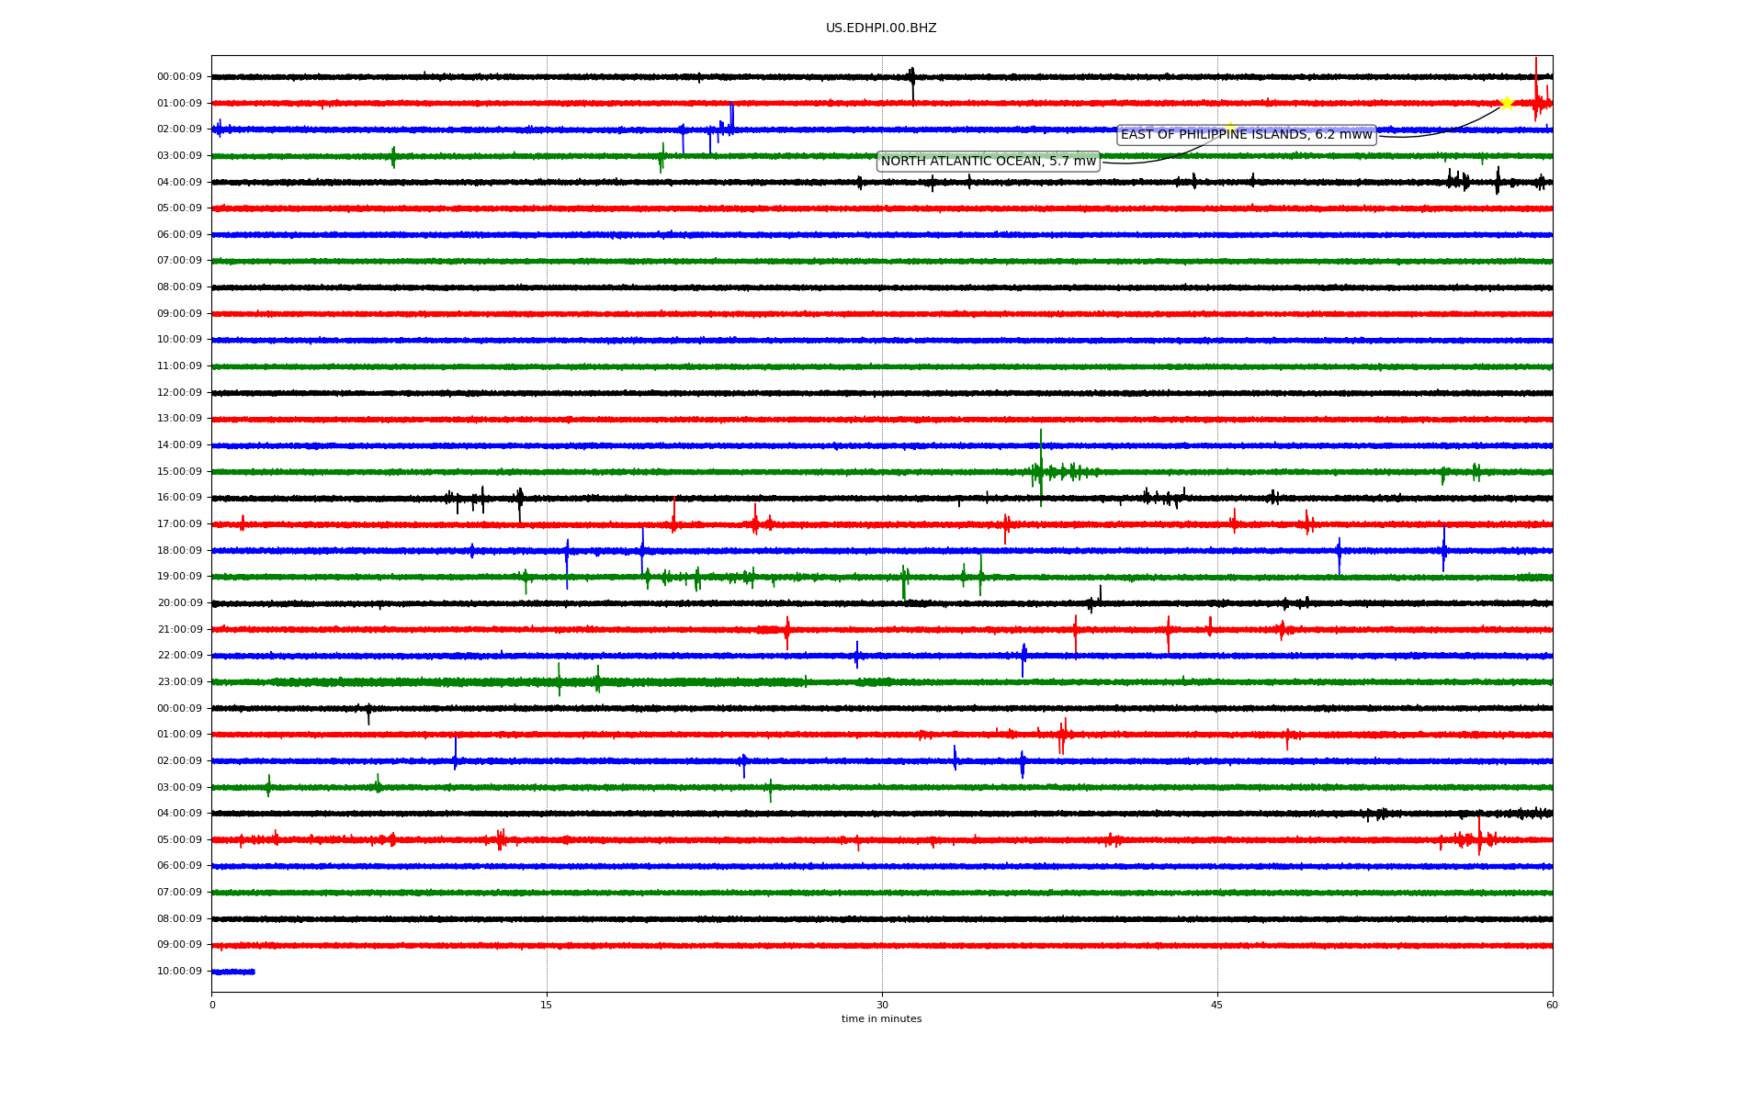Select the 18:00:09 row time label
The width and height of the screenshot is (1764, 1102).
(179, 551)
